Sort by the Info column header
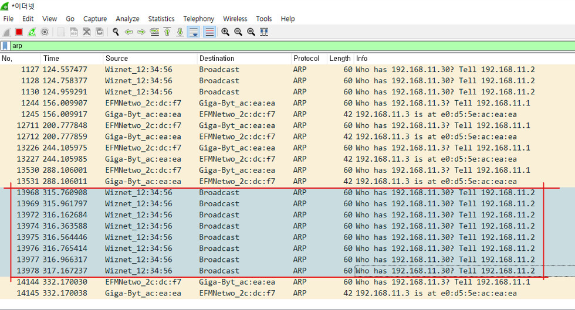 [x=464, y=58]
